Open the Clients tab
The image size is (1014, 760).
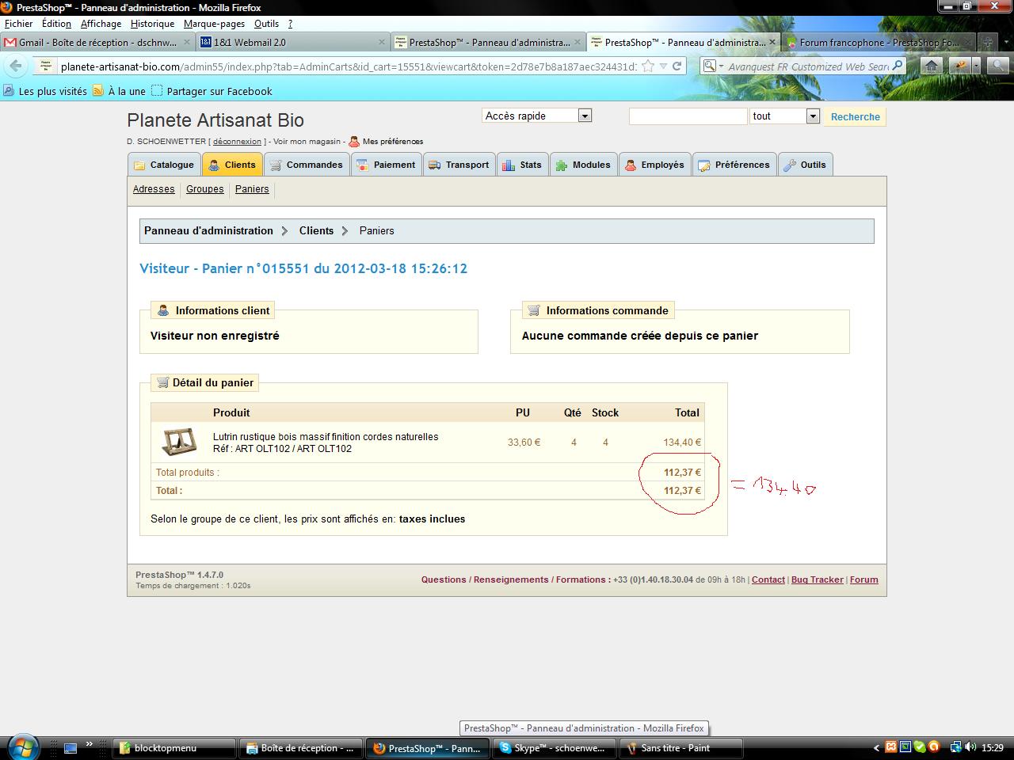[x=232, y=165]
